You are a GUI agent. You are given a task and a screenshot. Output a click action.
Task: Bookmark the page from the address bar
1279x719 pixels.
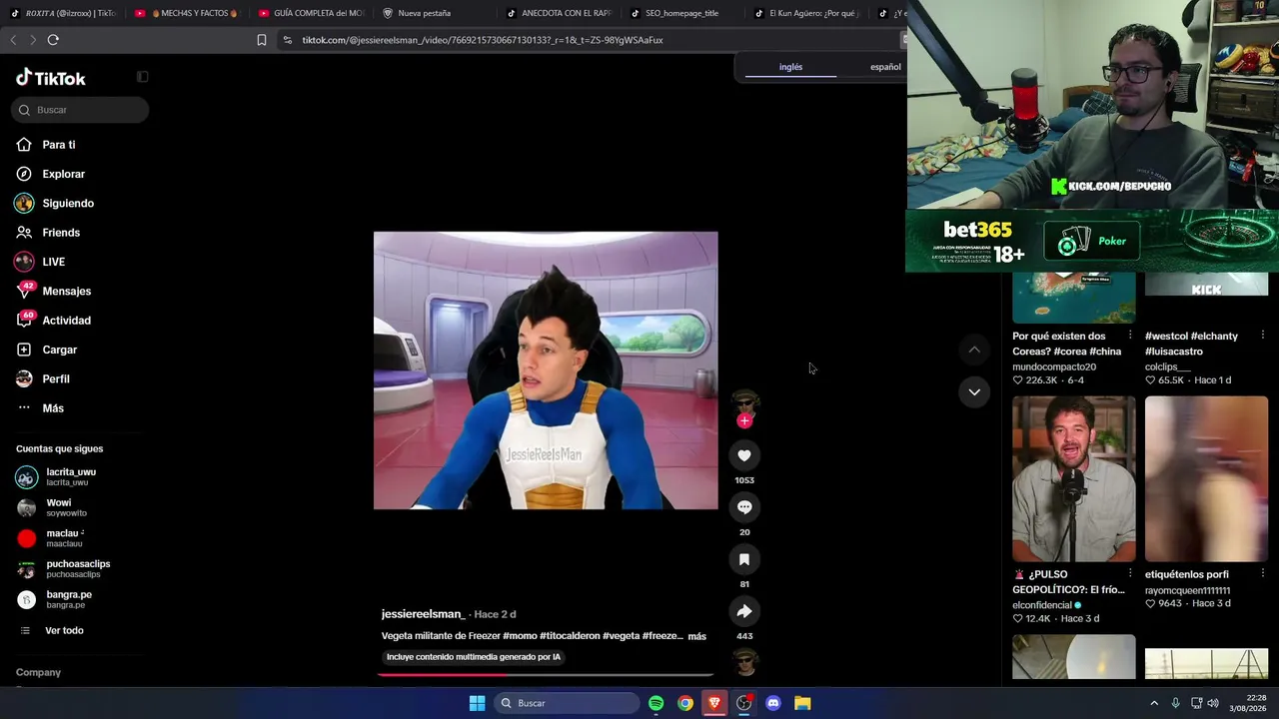262,40
